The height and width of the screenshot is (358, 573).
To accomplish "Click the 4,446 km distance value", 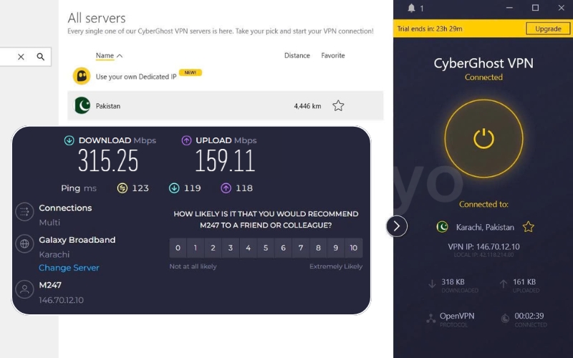I will tap(307, 106).
